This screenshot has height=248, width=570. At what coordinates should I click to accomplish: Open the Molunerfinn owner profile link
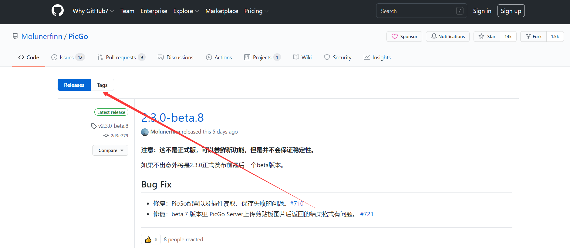click(42, 36)
